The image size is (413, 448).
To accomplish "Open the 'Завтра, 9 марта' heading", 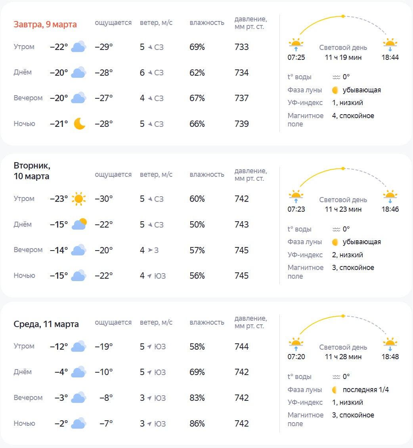I will pyautogui.click(x=45, y=24).
